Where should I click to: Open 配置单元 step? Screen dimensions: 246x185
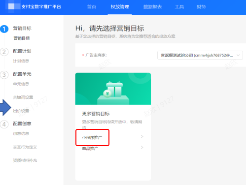tap(22, 74)
